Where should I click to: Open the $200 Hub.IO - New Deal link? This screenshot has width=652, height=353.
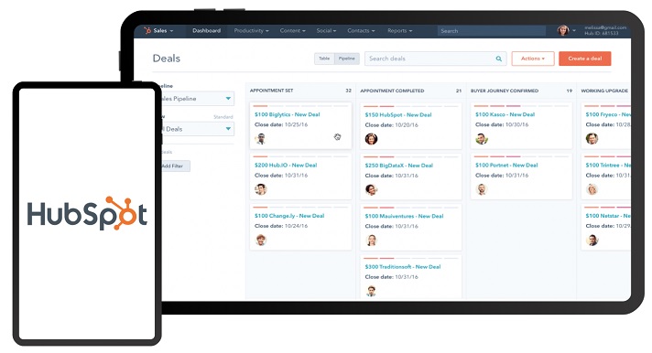286,165
